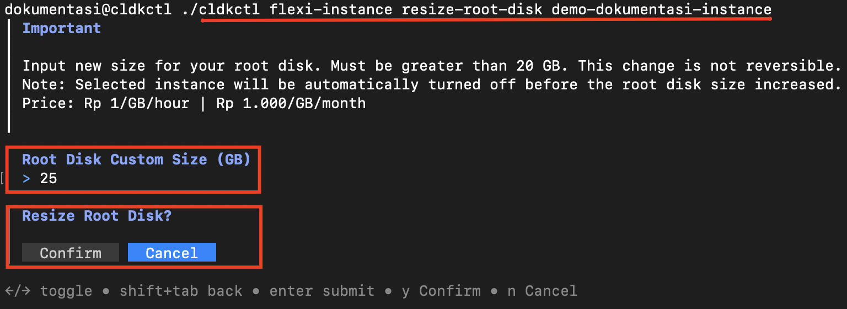Click the root disk size value 25
Screen dimensions: 847x309
click(x=49, y=178)
